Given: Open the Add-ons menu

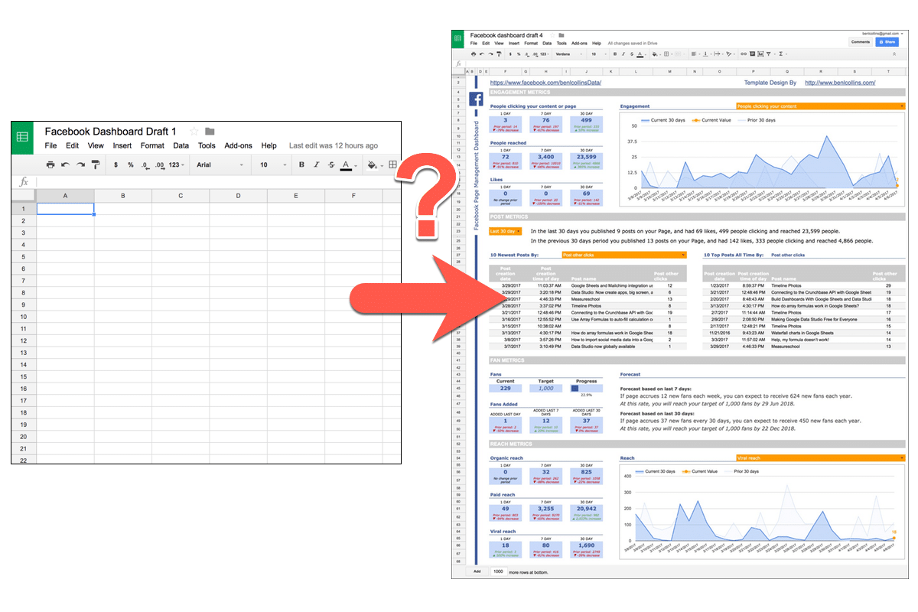Looking at the screenshot, I should 239,145.
